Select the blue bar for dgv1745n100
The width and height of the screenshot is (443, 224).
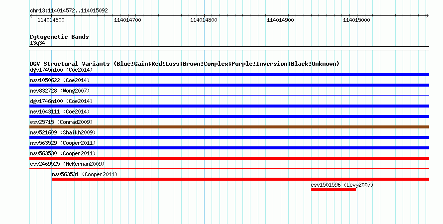coord(229,75)
